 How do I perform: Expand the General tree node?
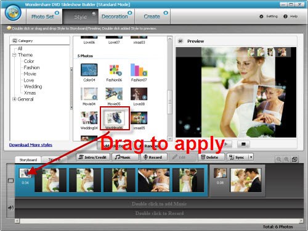[x=14, y=99]
